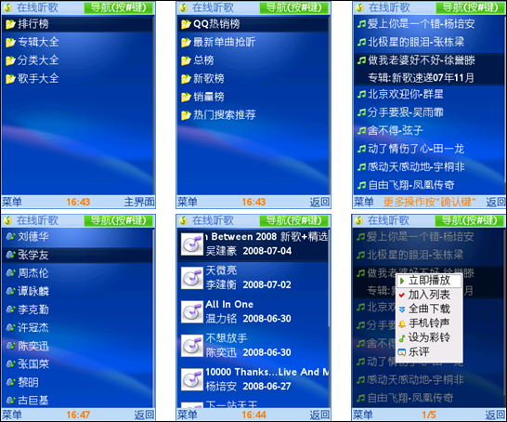Screen dimensions: 507x422
Task: Select song 分手要狠-吴雨霏 in the bright list
Action: coord(429,112)
